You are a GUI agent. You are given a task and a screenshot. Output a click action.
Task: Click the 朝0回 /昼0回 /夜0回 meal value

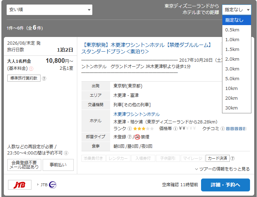(133, 146)
